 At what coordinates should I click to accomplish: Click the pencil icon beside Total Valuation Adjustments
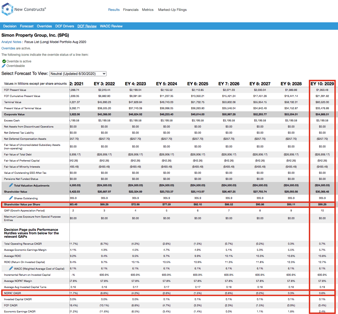pyautogui.click(x=11, y=185)
